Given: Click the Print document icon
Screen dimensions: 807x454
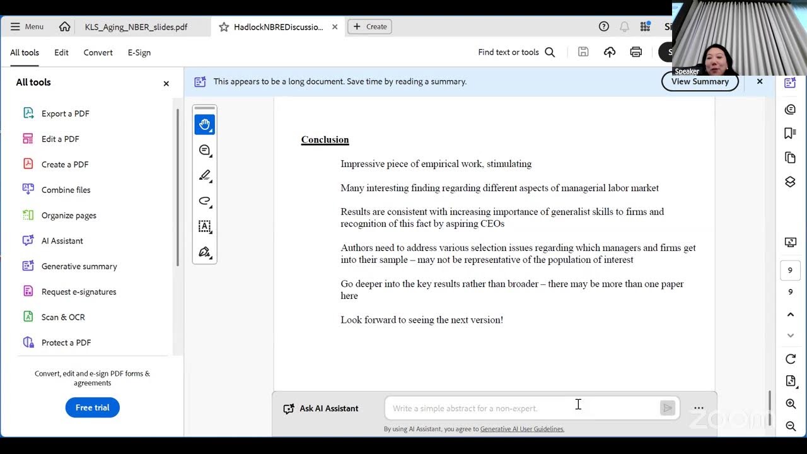Looking at the screenshot, I should tap(636, 52).
